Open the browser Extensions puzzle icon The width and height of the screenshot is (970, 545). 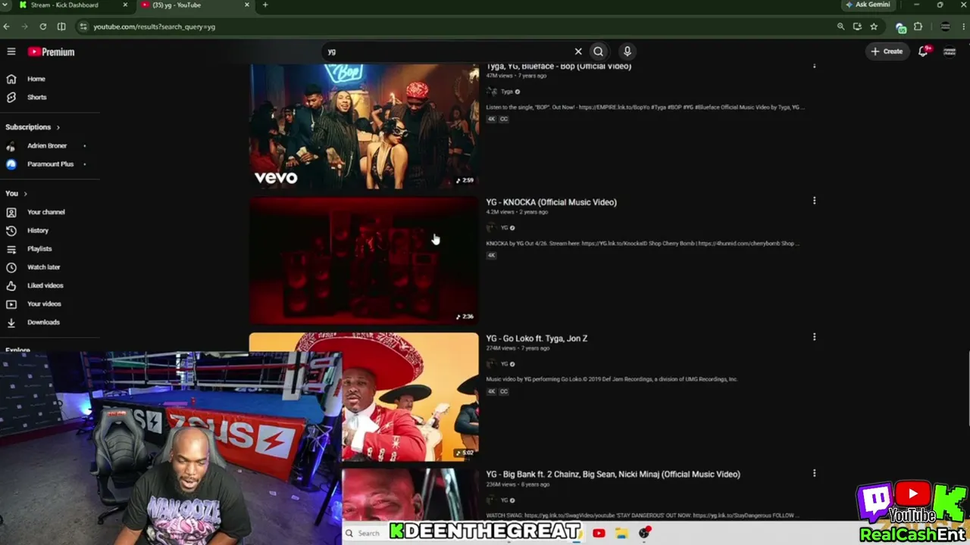[x=918, y=26]
